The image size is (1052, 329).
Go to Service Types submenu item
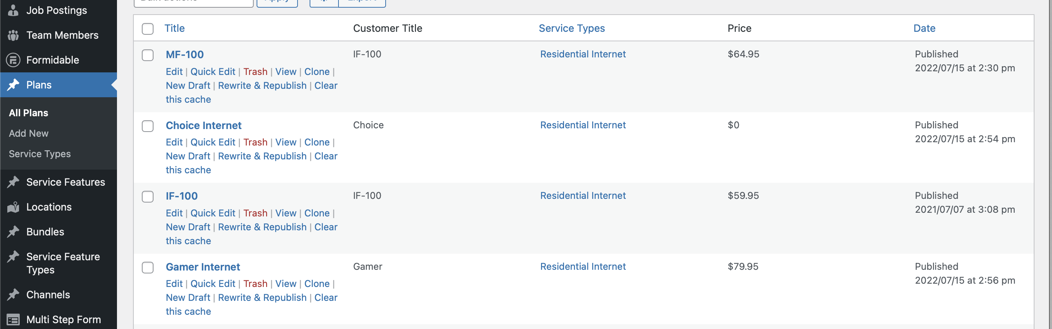pyautogui.click(x=39, y=154)
